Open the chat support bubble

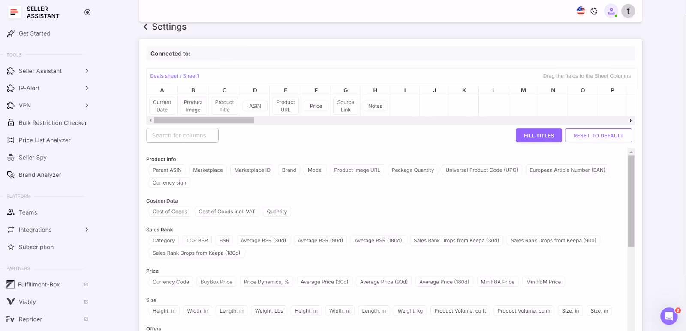tap(669, 316)
